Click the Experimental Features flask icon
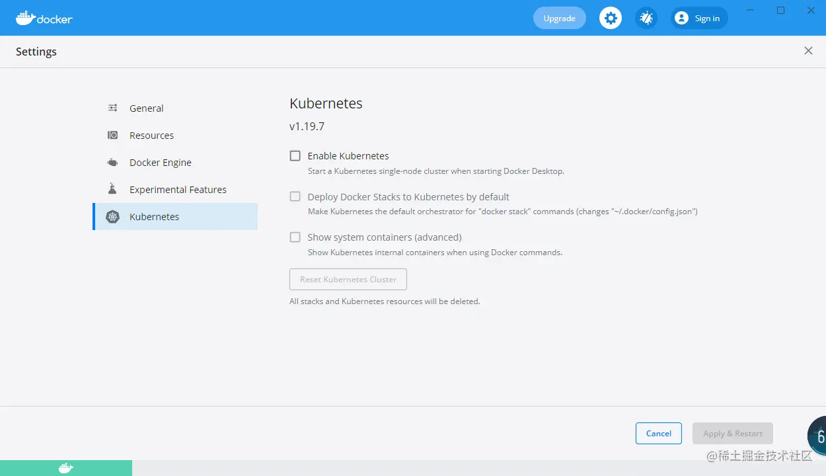Image resolution: width=826 pixels, height=476 pixels. [112, 189]
